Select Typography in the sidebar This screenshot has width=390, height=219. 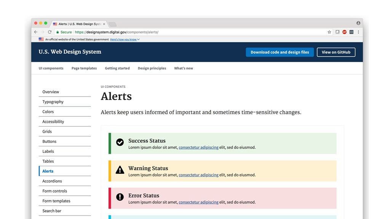(65, 102)
